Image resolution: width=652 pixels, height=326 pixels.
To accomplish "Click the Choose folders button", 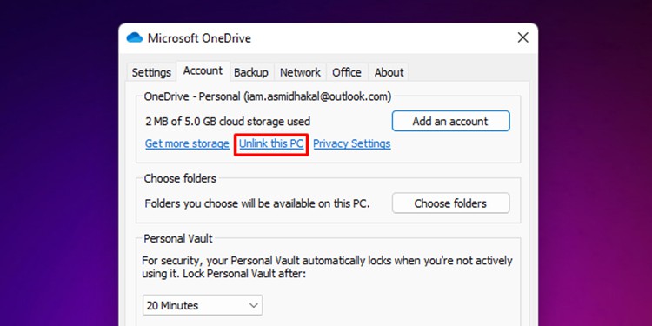I will pyautogui.click(x=450, y=203).
